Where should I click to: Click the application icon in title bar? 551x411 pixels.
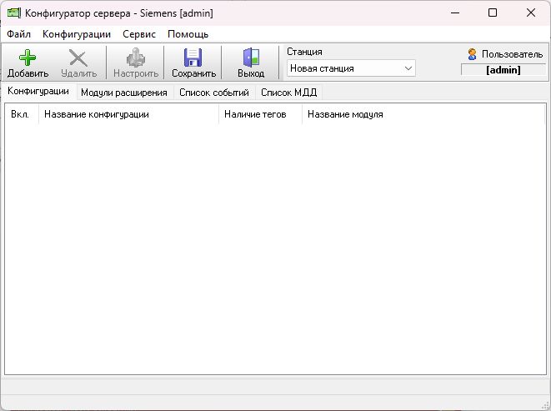pyautogui.click(x=13, y=13)
